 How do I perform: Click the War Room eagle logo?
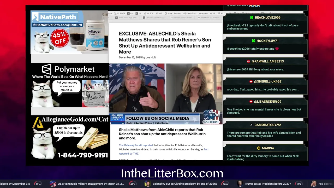pyautogui.click(x=211, y=117)
